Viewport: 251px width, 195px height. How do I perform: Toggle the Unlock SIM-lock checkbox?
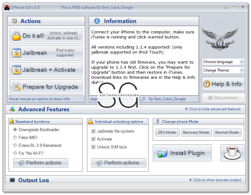tap(93, 147)
